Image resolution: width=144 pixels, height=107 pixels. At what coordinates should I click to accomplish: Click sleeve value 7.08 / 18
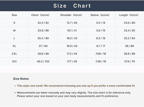[101, 54]
